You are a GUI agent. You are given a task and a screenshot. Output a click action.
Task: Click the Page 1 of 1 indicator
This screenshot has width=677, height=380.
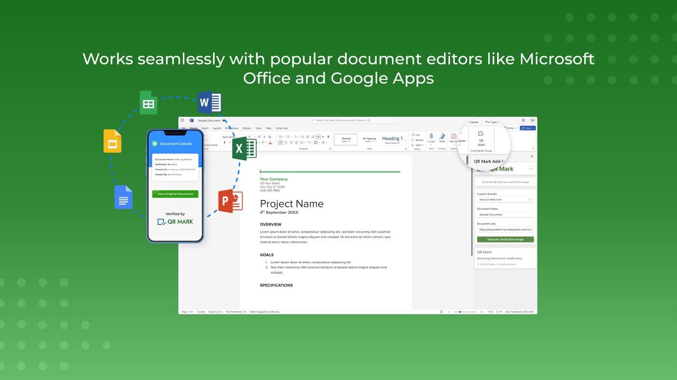tap(187, 312)
